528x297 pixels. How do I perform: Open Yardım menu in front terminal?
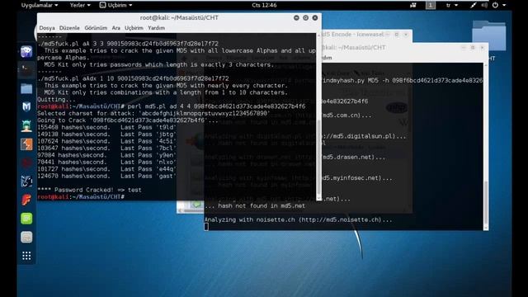coord(156,28)
